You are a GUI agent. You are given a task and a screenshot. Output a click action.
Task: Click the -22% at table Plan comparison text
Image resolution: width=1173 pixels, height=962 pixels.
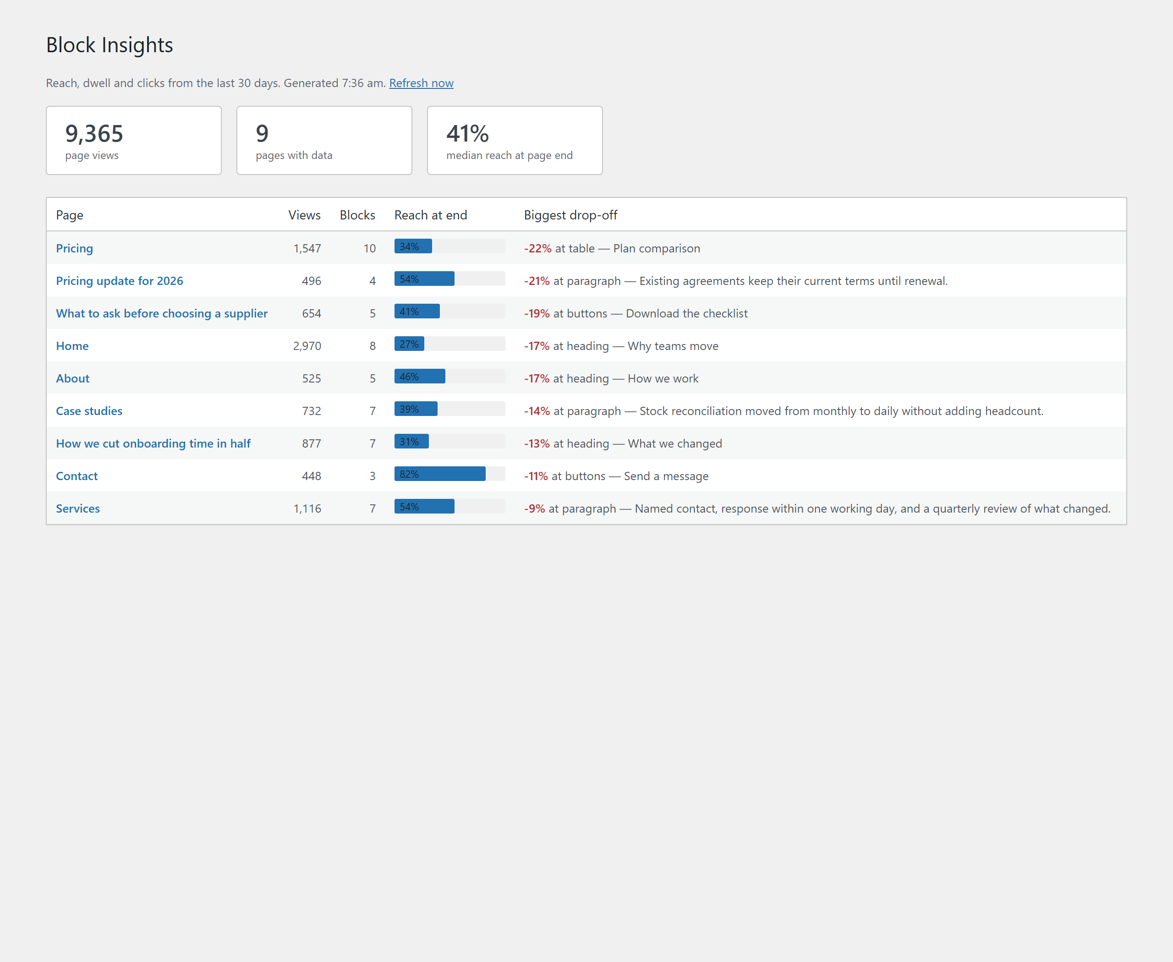tap(612, 248)
